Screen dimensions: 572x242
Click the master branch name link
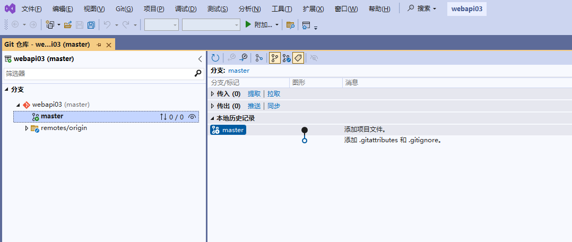click(239, 71)
